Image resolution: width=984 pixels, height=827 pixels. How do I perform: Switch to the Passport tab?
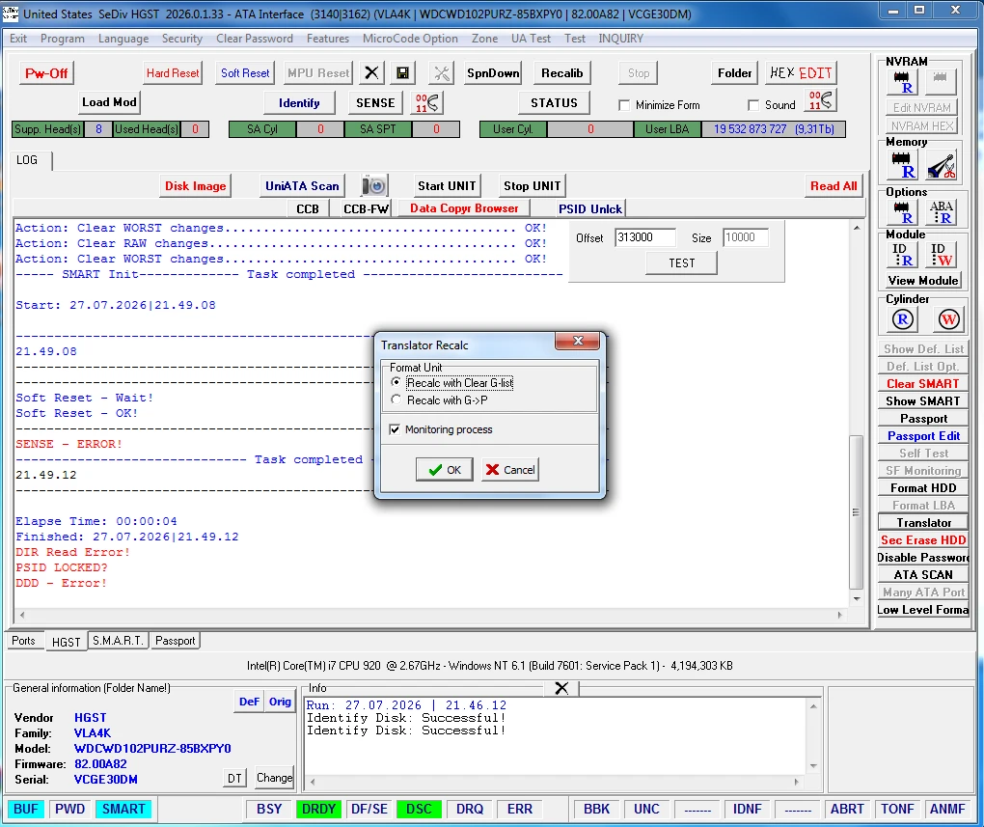(175, 641)
